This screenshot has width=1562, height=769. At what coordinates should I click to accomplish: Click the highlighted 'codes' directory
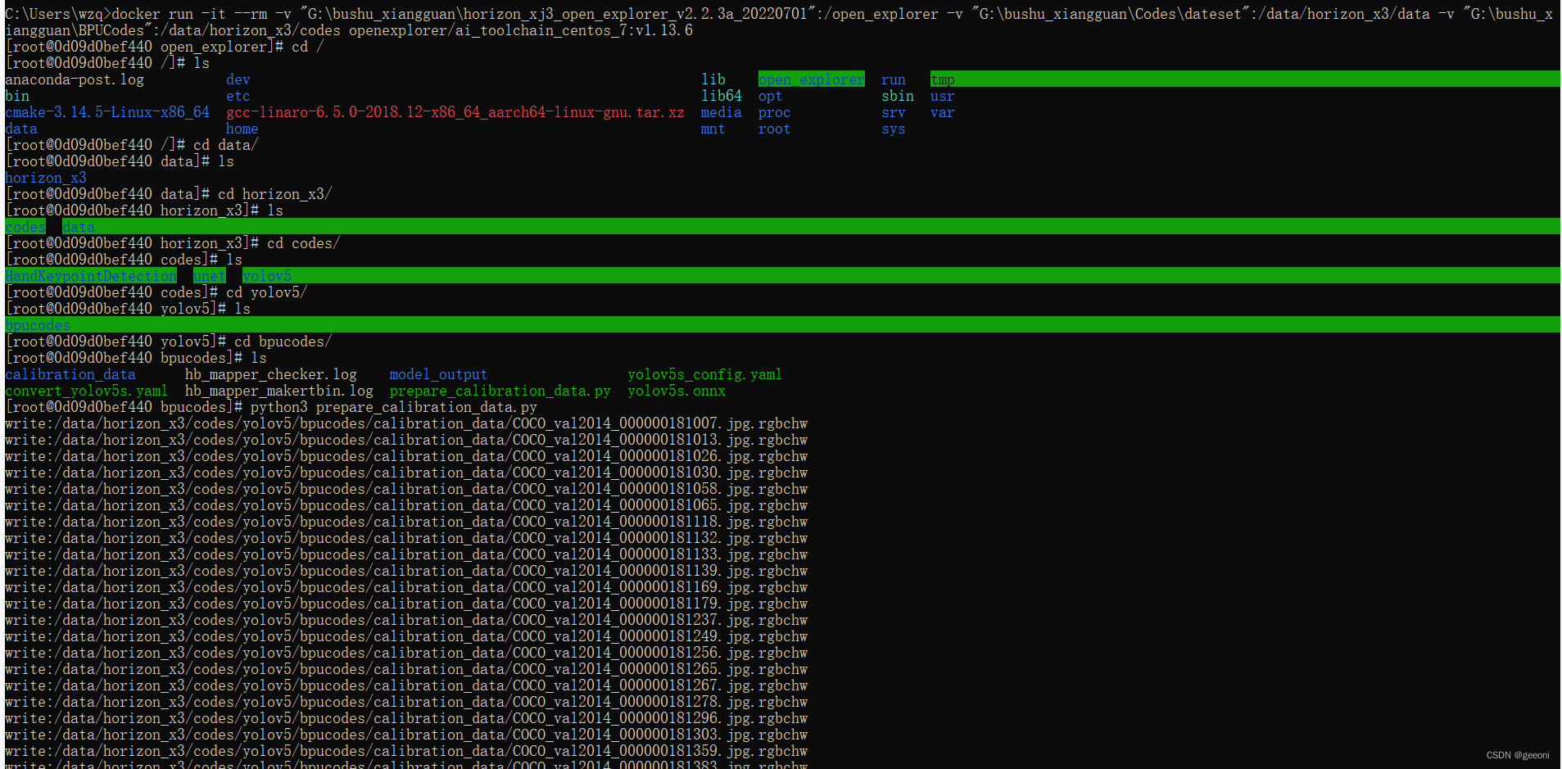click(25, 227)
